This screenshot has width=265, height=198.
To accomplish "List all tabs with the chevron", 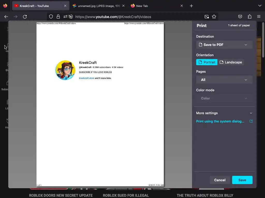I will point(260,6).
